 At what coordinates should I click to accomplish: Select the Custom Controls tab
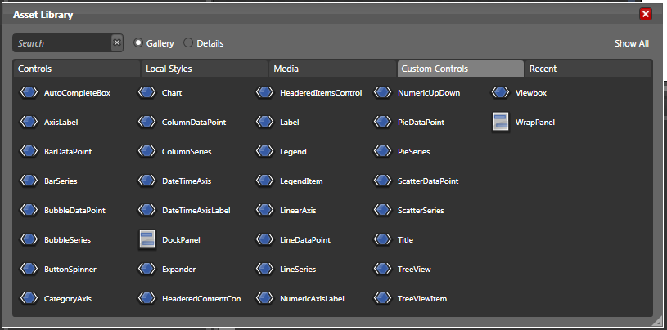(x=460, y=69)
